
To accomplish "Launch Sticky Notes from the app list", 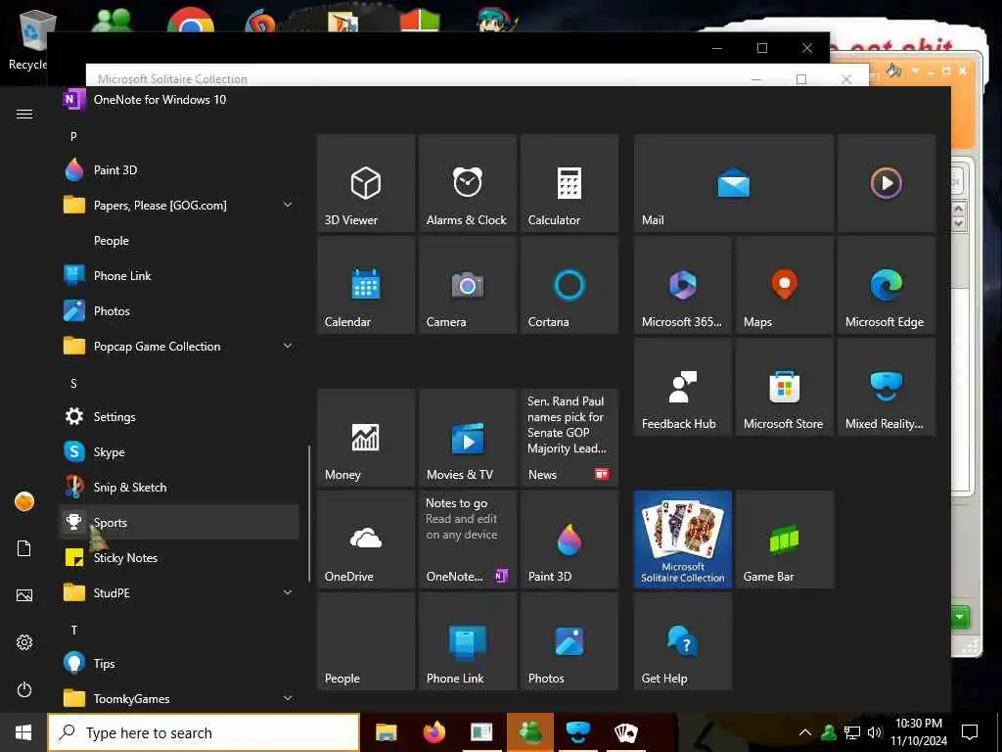I will [179, 557].
